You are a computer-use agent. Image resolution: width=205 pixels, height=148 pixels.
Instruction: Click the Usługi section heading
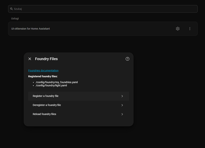(15, 18)
